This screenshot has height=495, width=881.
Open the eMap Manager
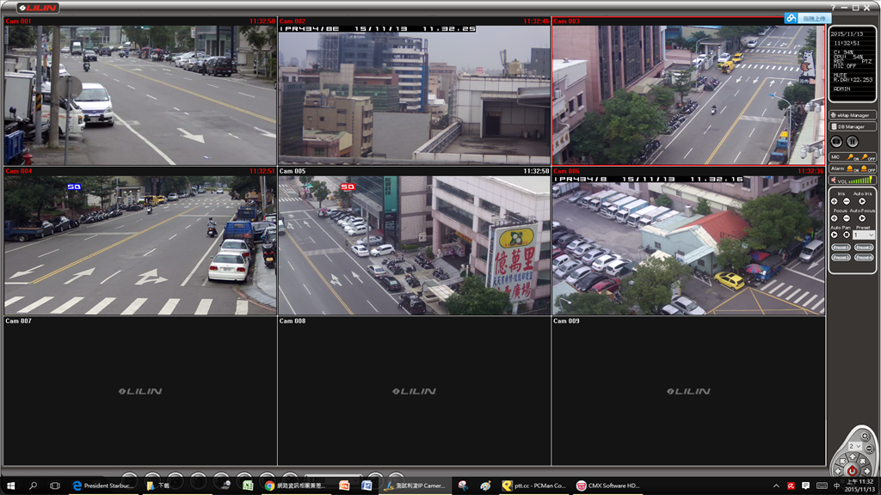coord(853,115)
